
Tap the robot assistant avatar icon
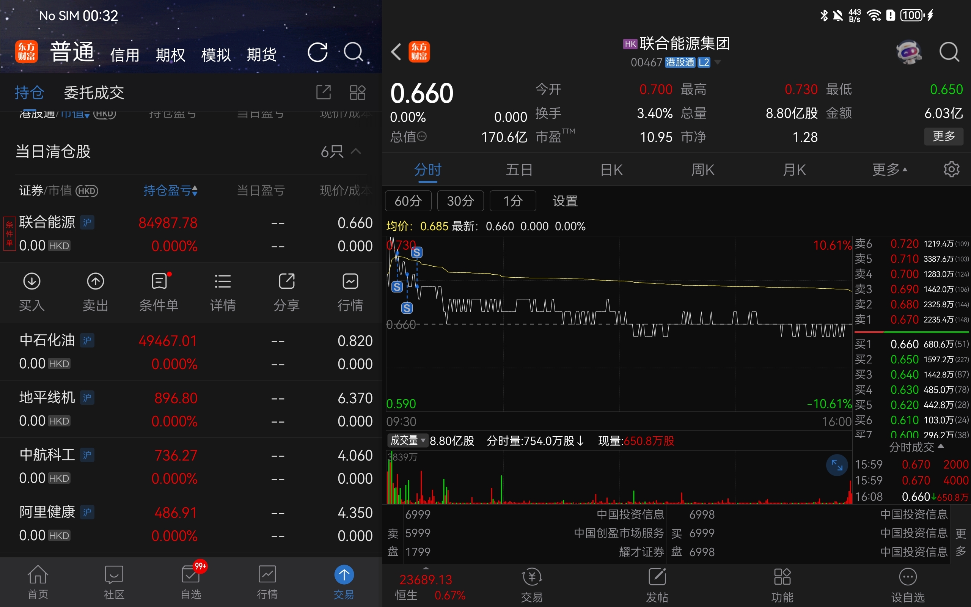coord(908,52)
